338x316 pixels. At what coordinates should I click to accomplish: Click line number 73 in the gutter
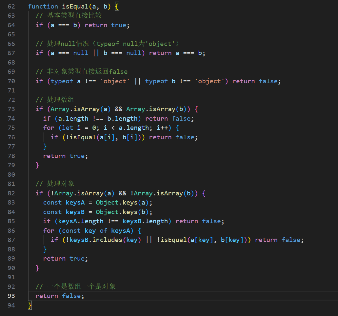(11, 109)
